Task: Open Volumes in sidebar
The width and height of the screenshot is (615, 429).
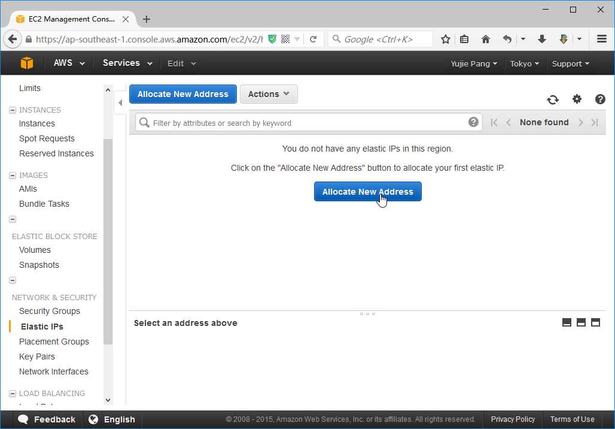Action: click(x=35, y=250)
